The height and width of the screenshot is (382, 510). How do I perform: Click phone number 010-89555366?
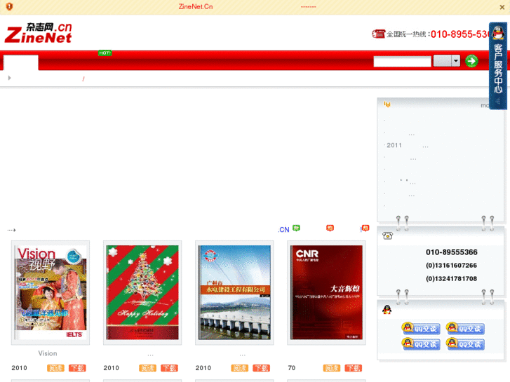[x=452, y=252]
